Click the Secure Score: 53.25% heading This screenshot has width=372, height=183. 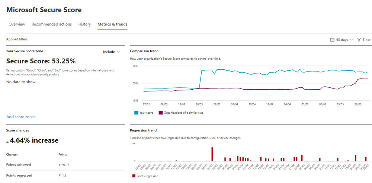(x=41, y=61)
